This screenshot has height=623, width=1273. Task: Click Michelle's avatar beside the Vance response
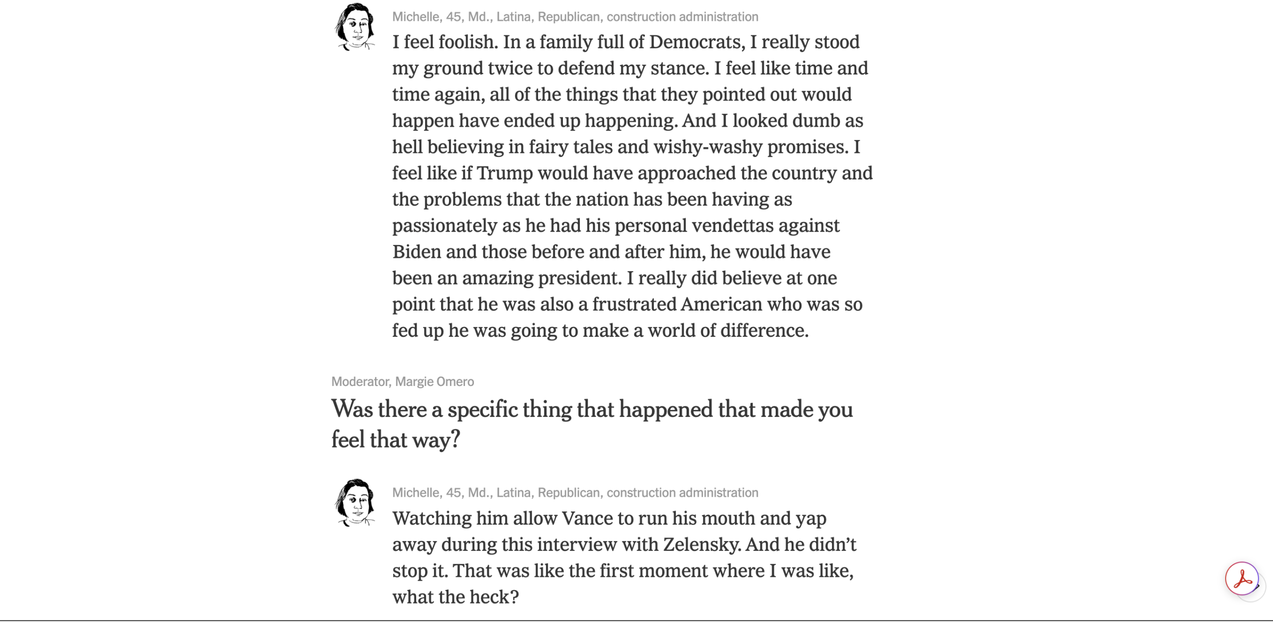point(355,502)
